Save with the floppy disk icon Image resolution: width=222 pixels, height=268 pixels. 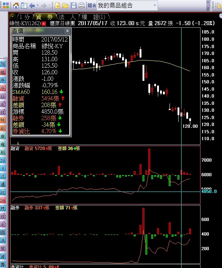(x=73, y=5)
